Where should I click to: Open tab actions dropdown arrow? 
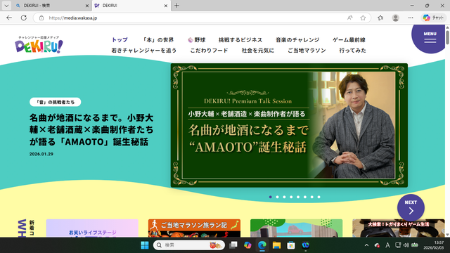pyautogui.click(x=6, y=6)
